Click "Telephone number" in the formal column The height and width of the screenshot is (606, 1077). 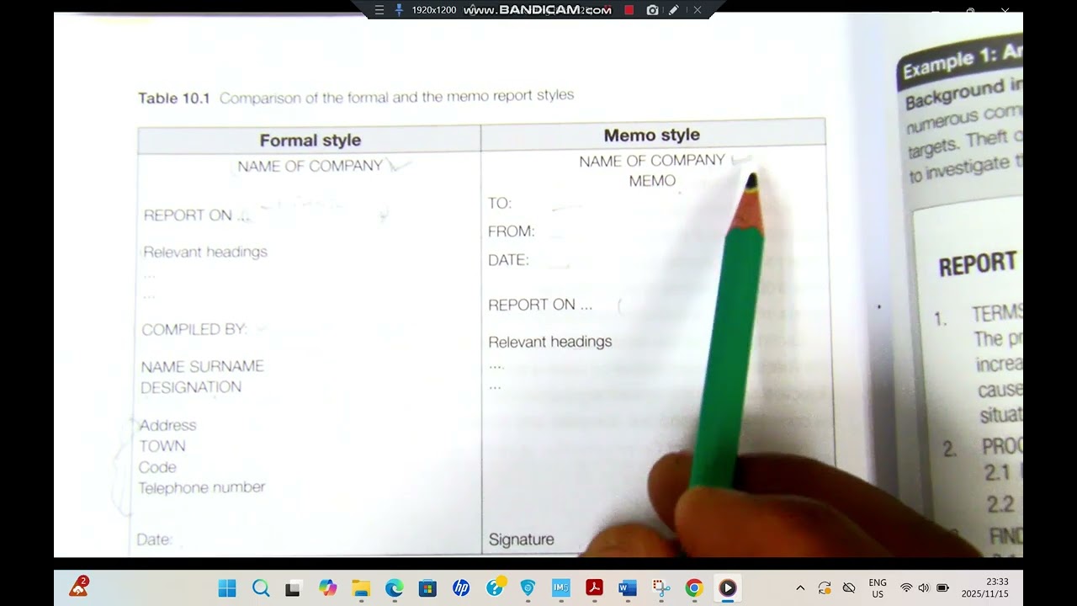(202, 487)
